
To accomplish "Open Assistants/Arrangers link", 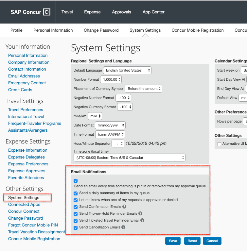I will 28,130.
